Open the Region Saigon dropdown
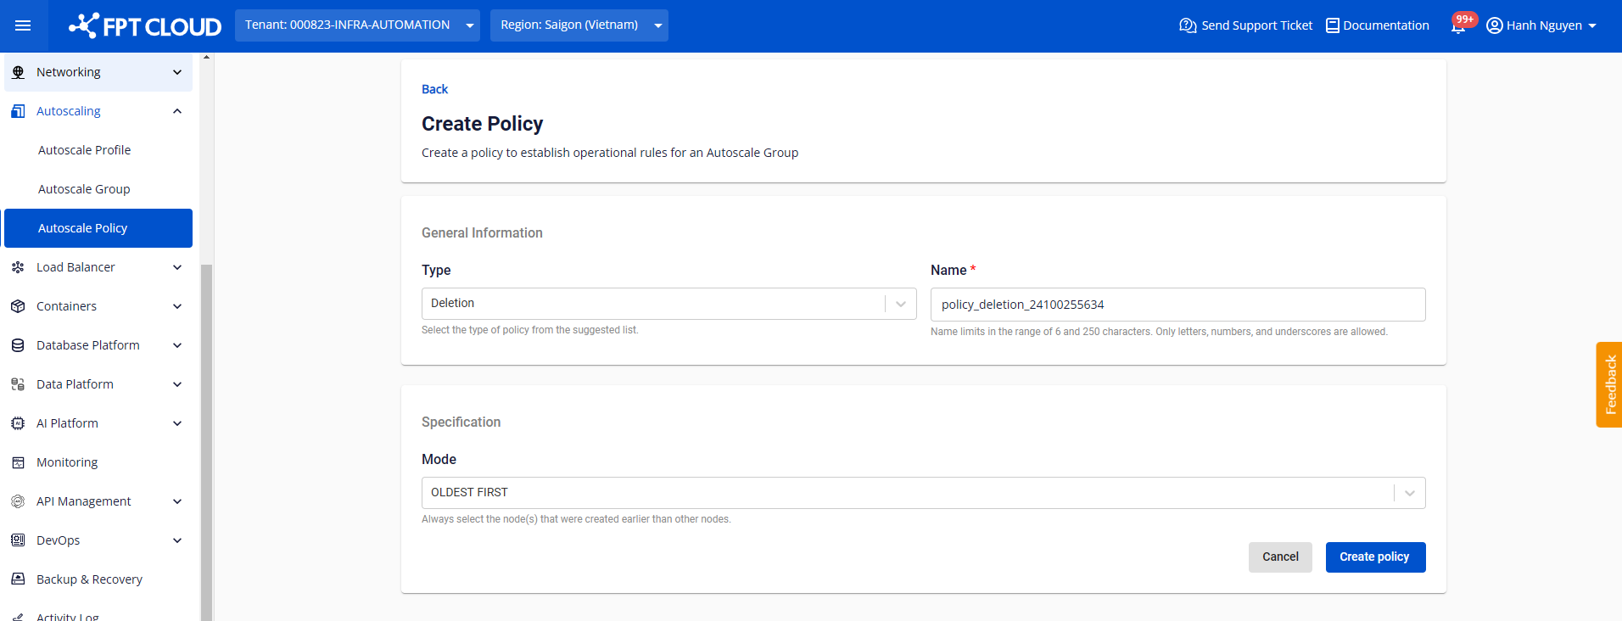 (x=579, y=25)
